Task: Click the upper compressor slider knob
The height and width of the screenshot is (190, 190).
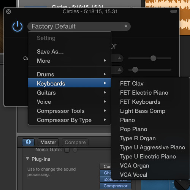Action: pos(153,58)
